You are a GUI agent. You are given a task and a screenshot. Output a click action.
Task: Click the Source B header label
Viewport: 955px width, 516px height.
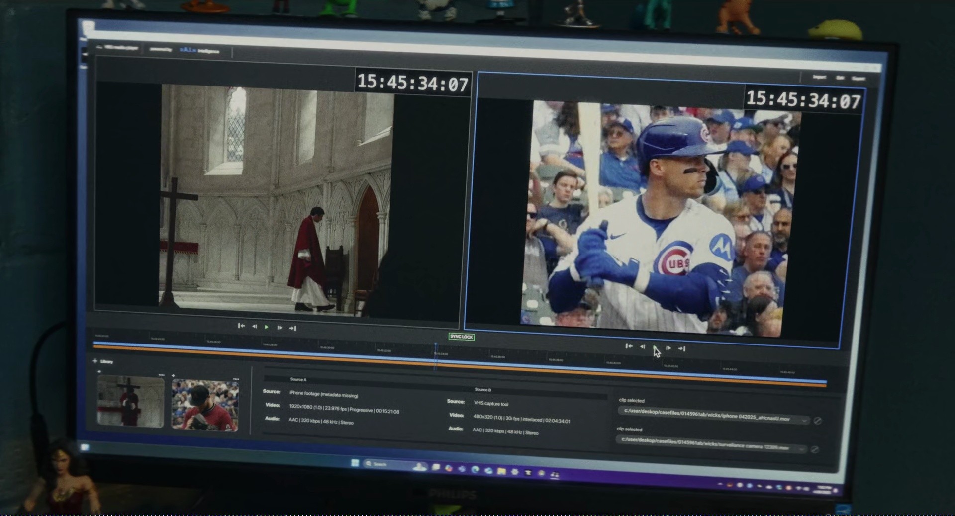coord(482,390)
